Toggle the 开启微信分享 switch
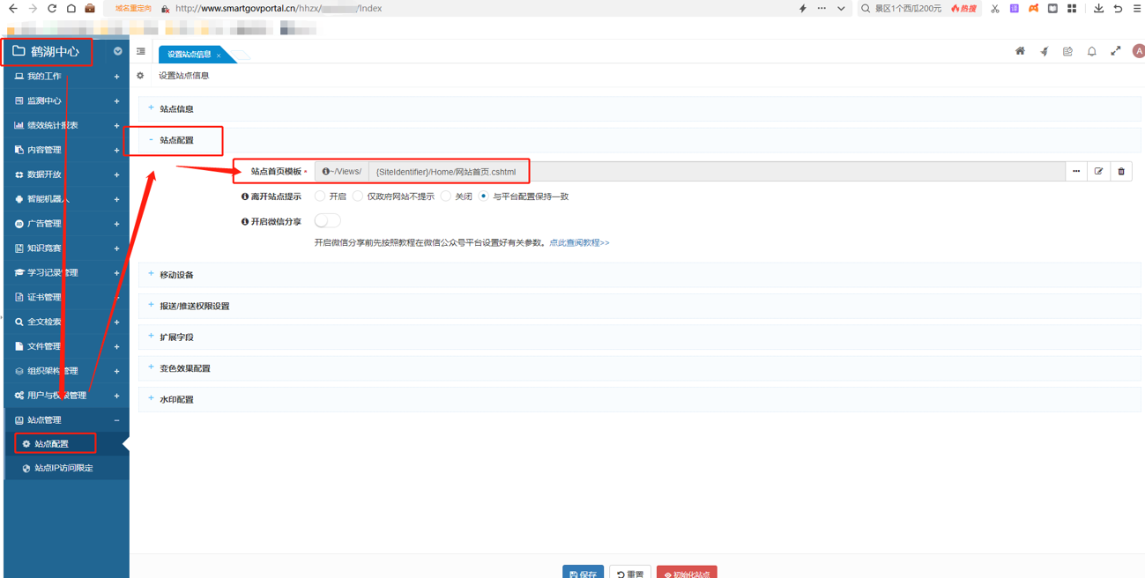This screenshot has height=578, width=1145. 327,221
